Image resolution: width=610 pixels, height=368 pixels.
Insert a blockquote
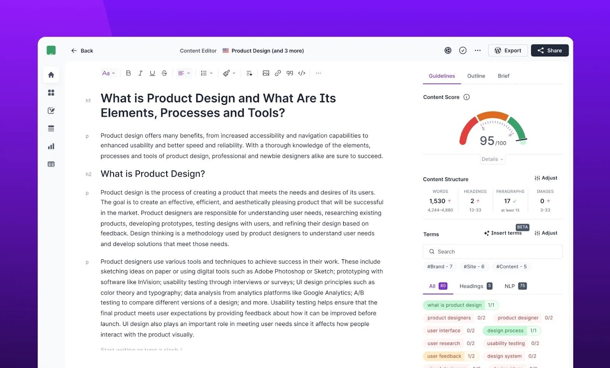pyautogui.click(x=289, y=73)
